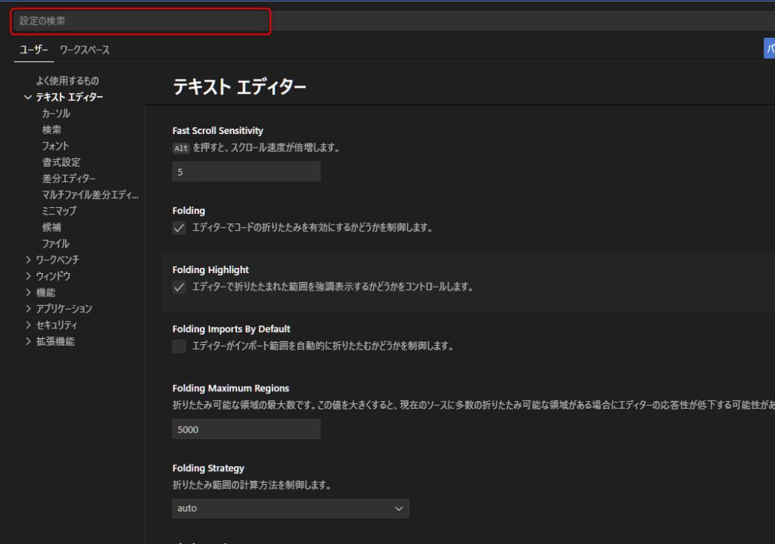The height and width of the screenshot is (544, 775).
Task: Expand the 拡張機能 section chevron
Action: 28,341
